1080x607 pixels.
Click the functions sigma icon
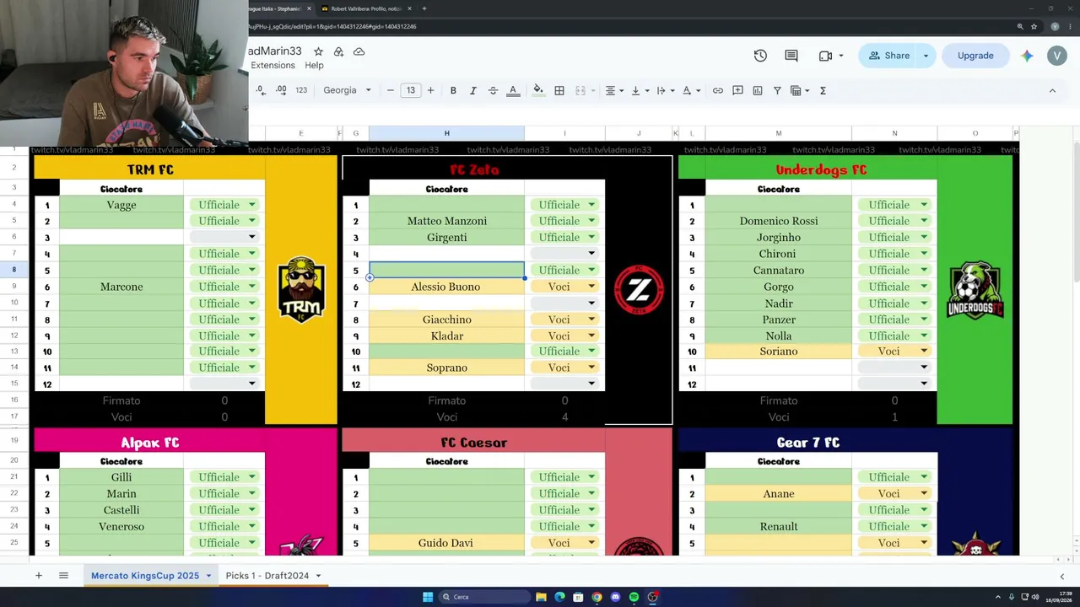coord(823,90)
